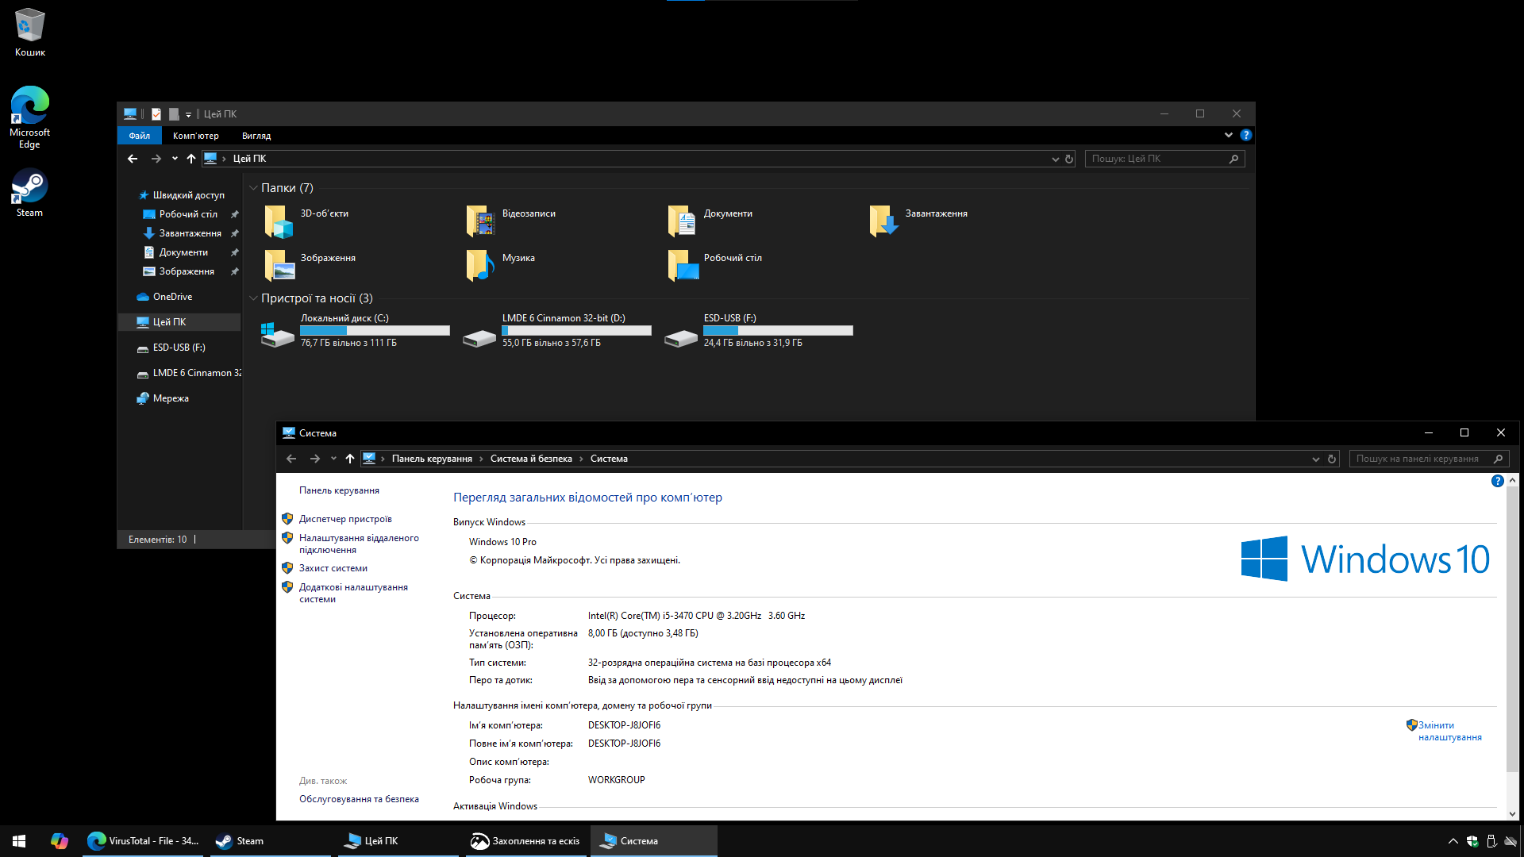Viewport: 1524px width, 857px height.
Task: Select Quick access in navigation pane
Action: [188, 195]
